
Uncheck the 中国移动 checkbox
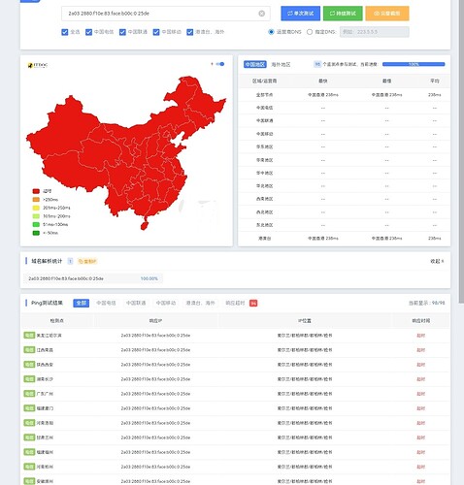click(x=156, y=32)
